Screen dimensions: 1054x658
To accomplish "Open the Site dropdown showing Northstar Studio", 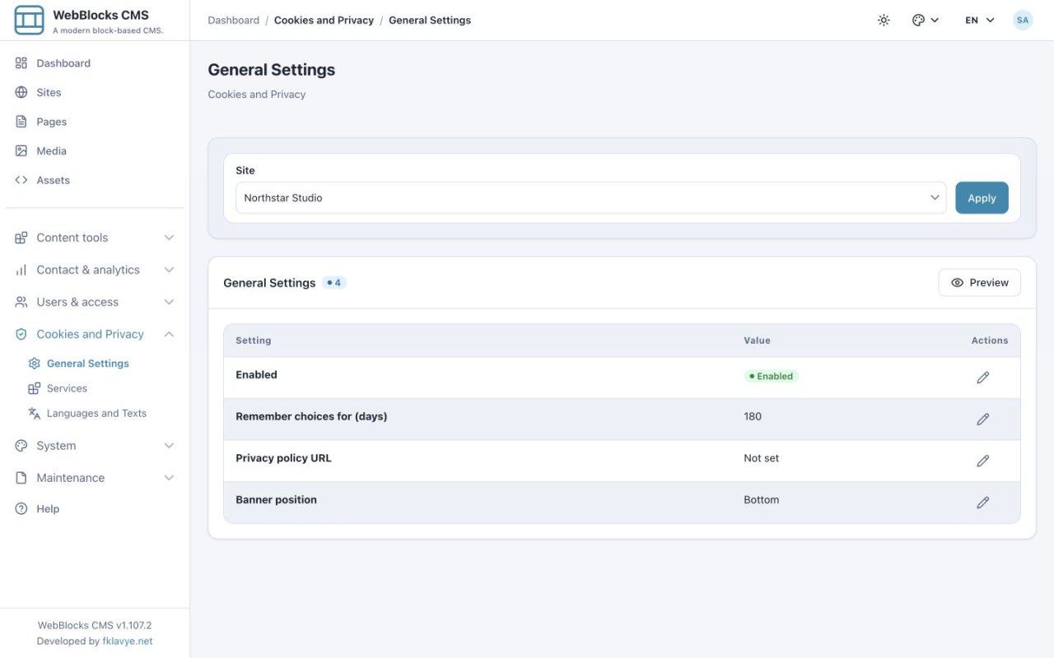I will click(591, 198).
